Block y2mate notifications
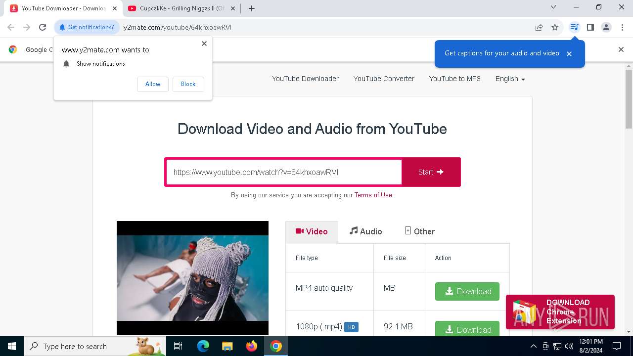 pyautogui.click(x=188, y=84)
